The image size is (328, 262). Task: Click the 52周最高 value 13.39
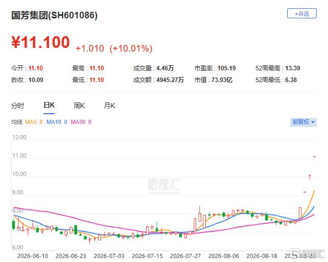pyautogui.click(x=293, y=68)
